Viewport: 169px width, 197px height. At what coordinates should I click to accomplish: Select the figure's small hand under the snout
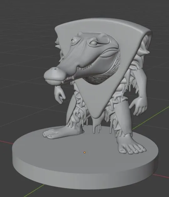click(x=60, y=94)
